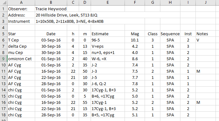219x121 pixels.
Task: Click the 'Class' header cell
Action: click(x=152, y=34)
